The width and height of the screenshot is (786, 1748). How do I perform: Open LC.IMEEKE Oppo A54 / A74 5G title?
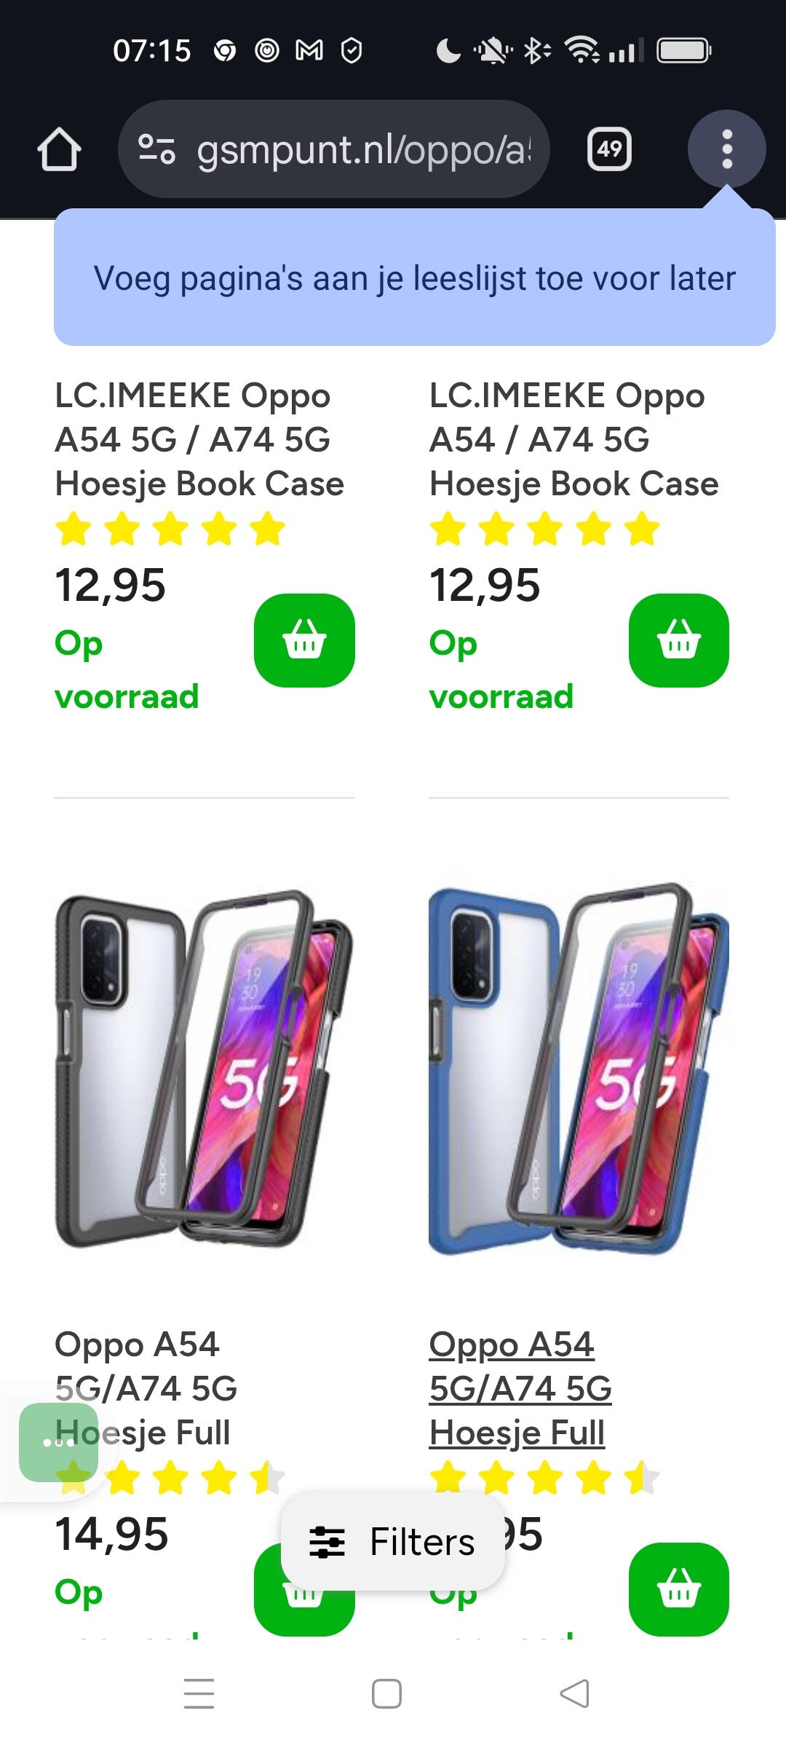573,439
